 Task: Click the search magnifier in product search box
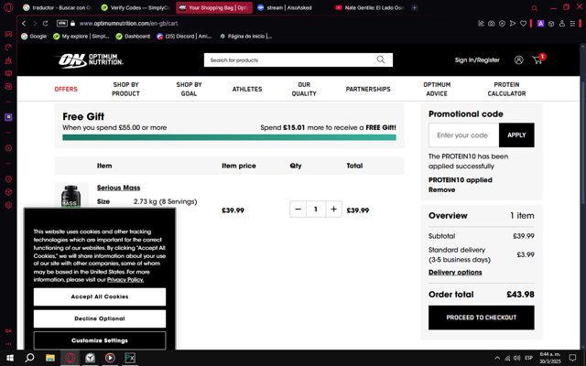point(381,59)
